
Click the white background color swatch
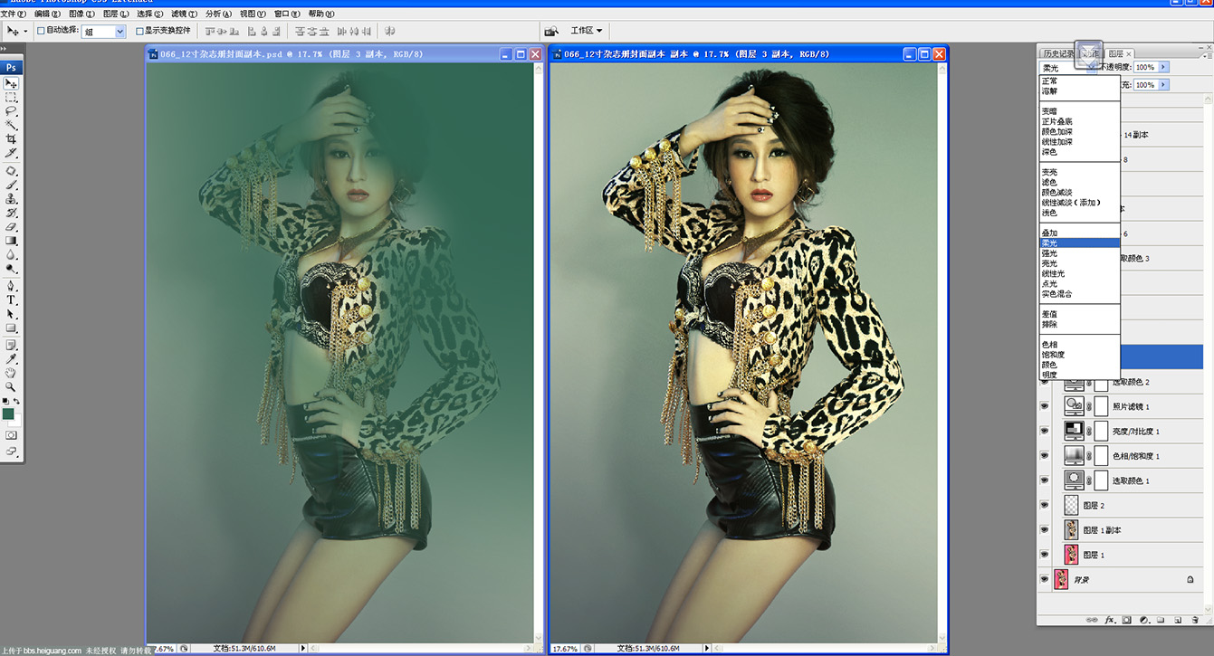pos(14,420)
